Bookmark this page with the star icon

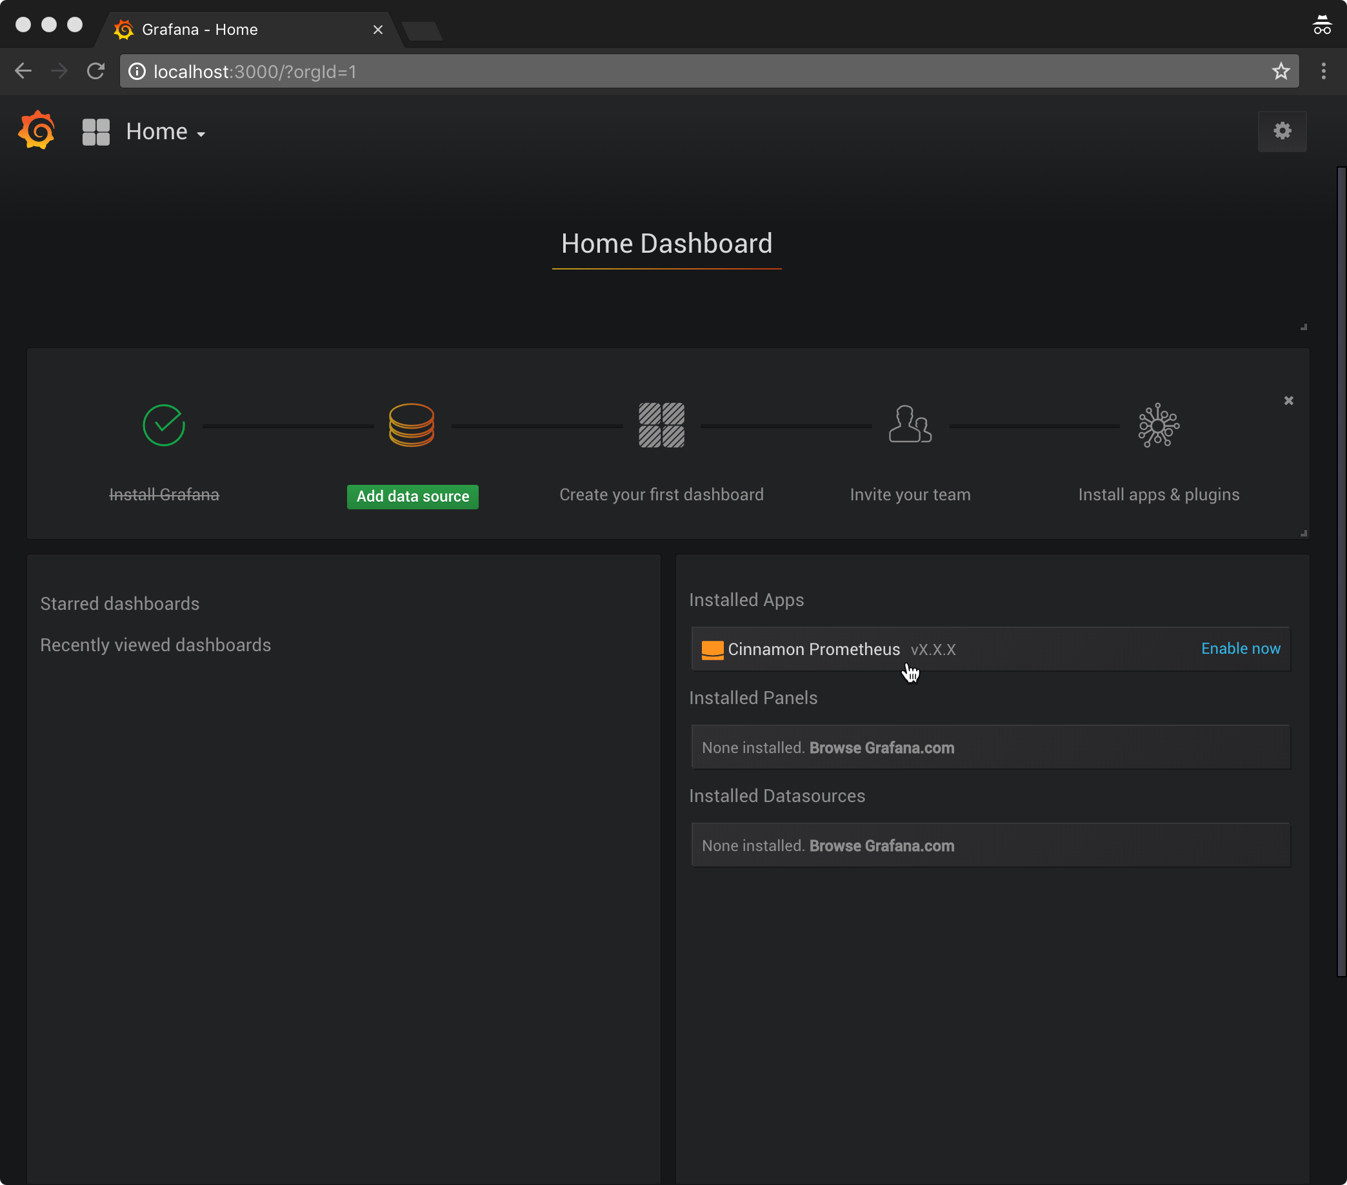point(1280,71)
